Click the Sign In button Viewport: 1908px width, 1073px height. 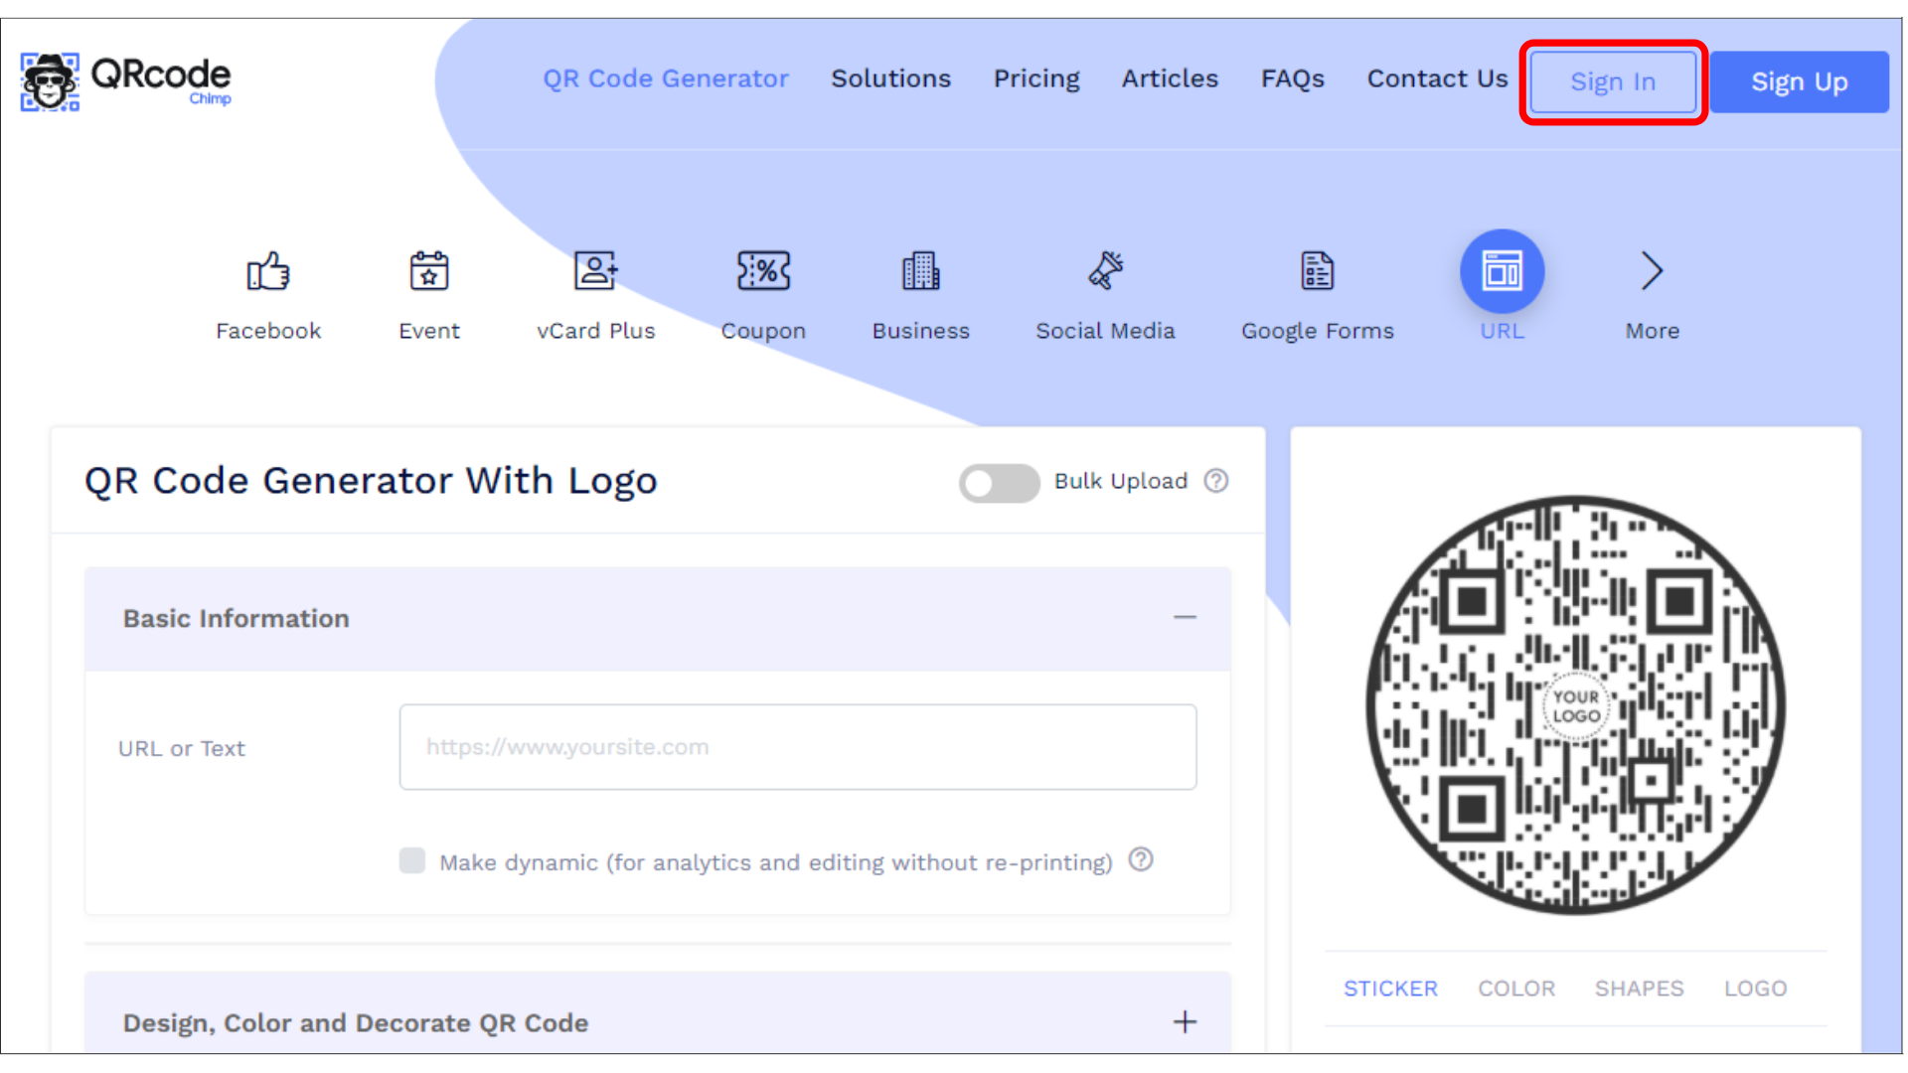1612,81
